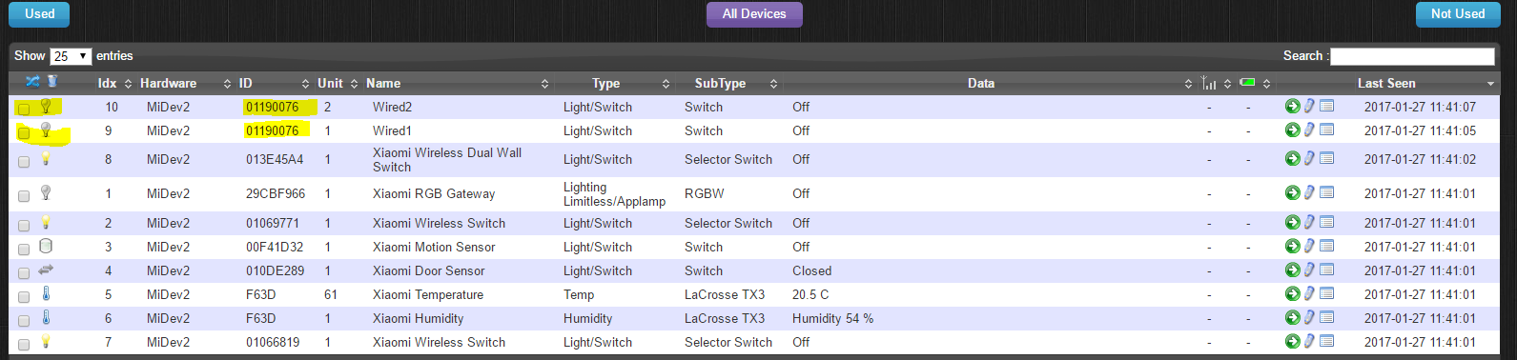
Task: Click rename pencil icon for Wired1
Action: (x=1309, y=130)
